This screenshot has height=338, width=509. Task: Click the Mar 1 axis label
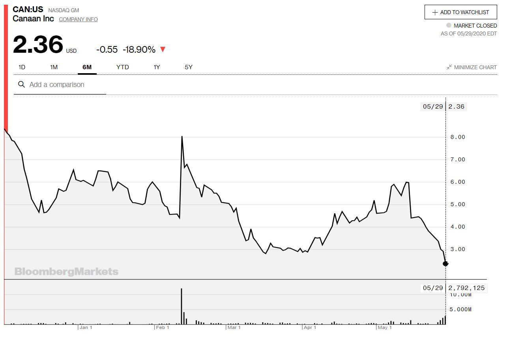(234, 327)
